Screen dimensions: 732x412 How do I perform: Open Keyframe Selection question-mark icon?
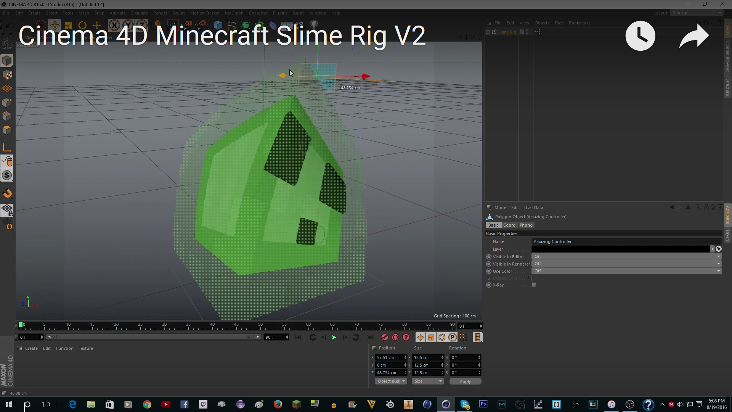[x=406, y=337]
